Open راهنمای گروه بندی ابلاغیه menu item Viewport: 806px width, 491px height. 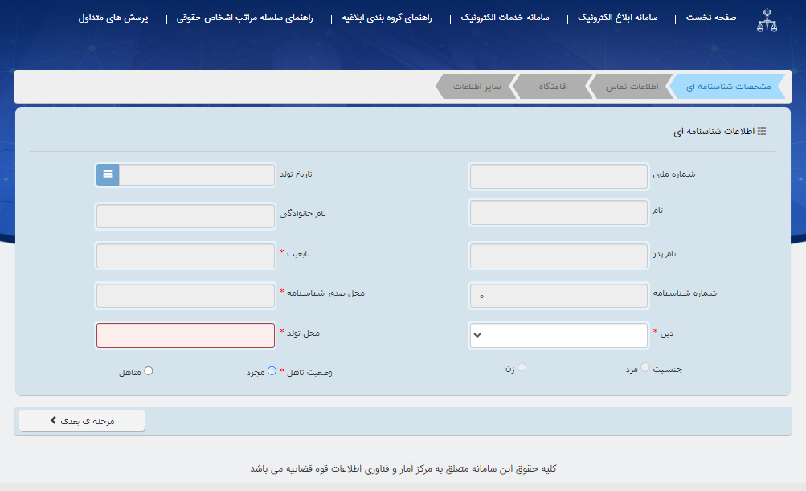pyautogui.click(x=387, y=18)
